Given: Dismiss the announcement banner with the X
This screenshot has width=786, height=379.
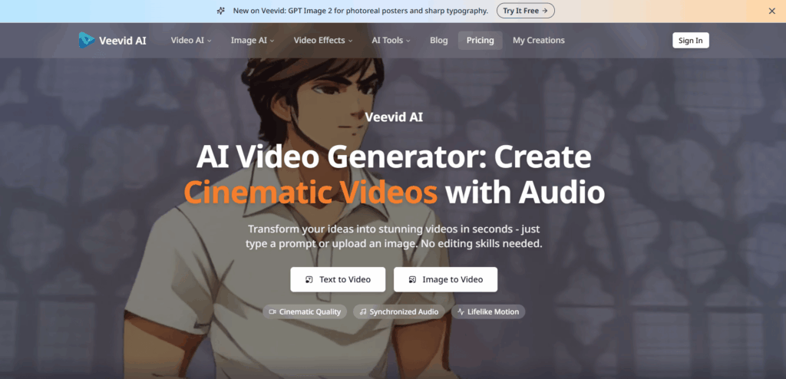Looking at the screenshot, I should pos(772,11).
